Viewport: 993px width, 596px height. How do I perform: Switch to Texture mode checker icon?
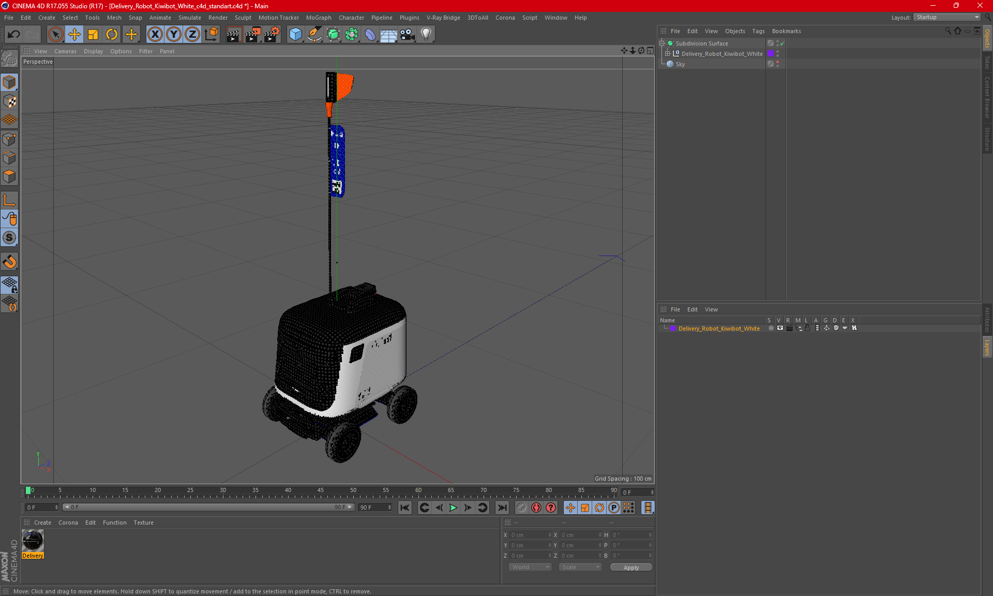tap(9, 101)
